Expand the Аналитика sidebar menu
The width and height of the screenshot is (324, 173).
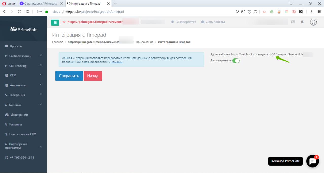[x=23, y=85]
